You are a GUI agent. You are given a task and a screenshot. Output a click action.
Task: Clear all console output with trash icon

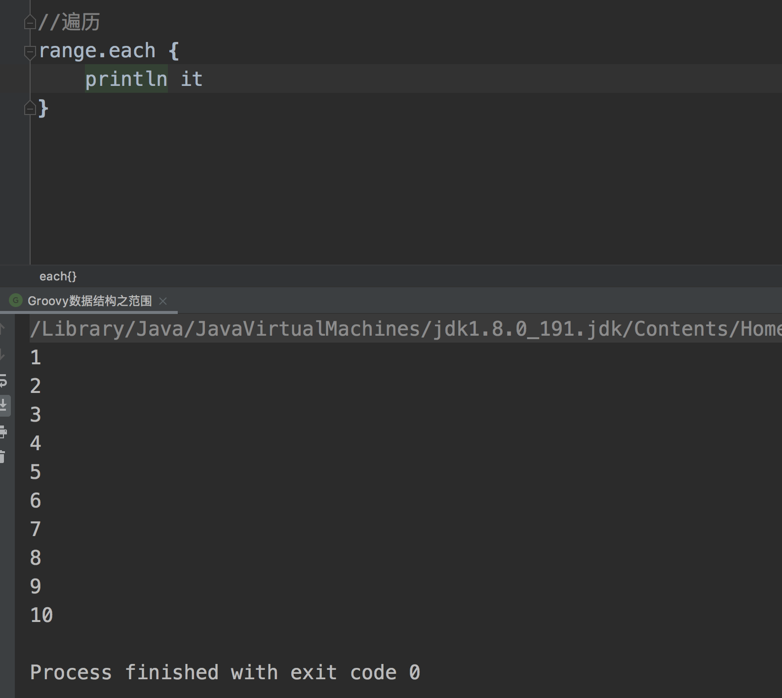(2, 457)
